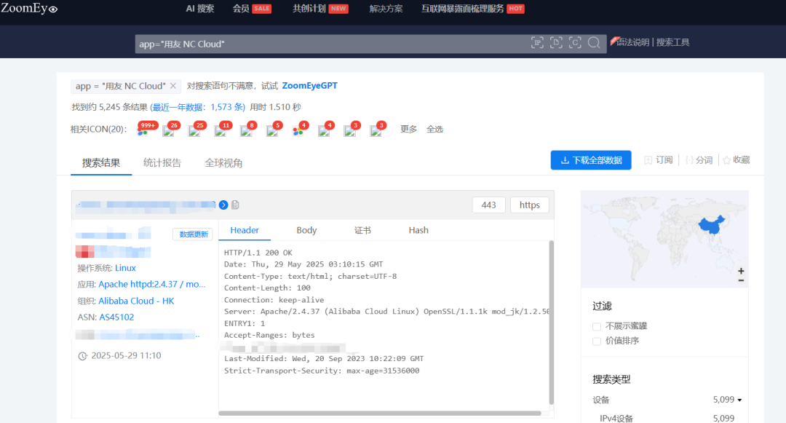786x423 pixels.
Task: Click 数据更新 button
Action: click(194, 234)
